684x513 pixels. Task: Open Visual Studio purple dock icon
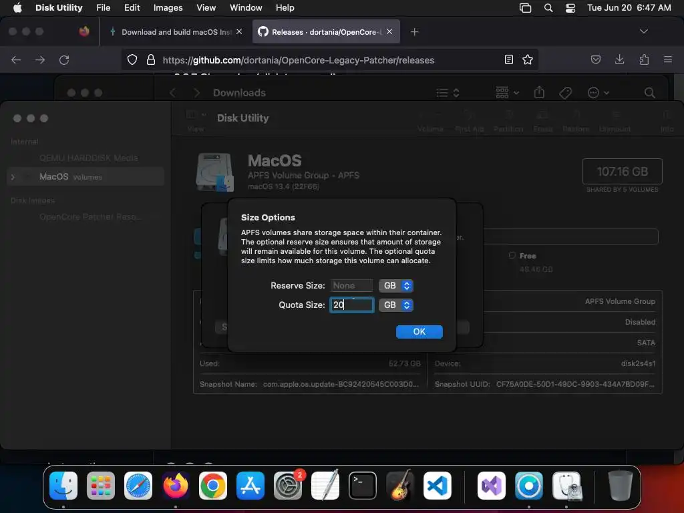[x=492, y=486]
